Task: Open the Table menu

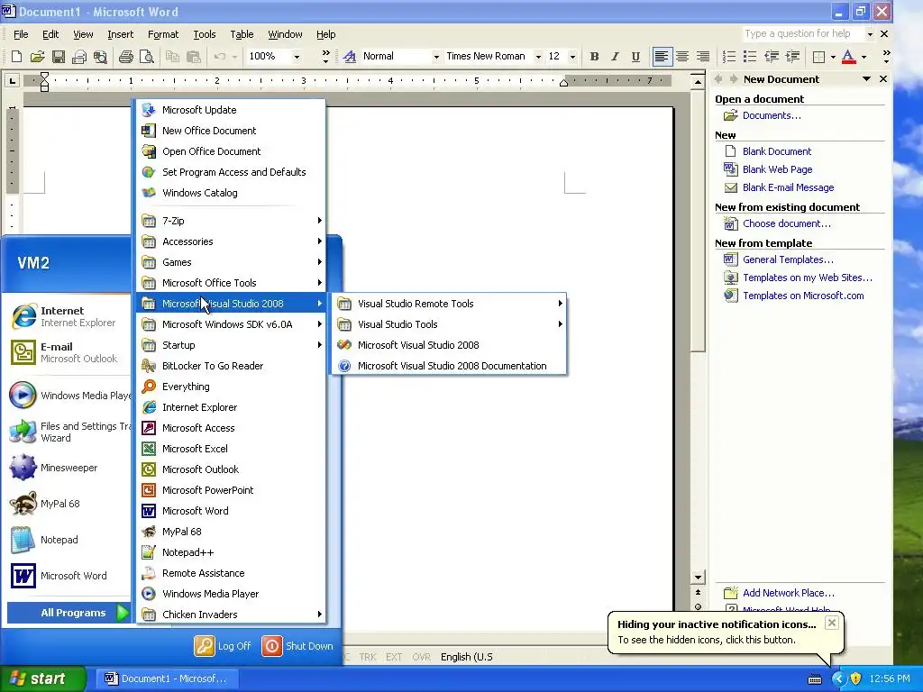Action: [242, 34]
